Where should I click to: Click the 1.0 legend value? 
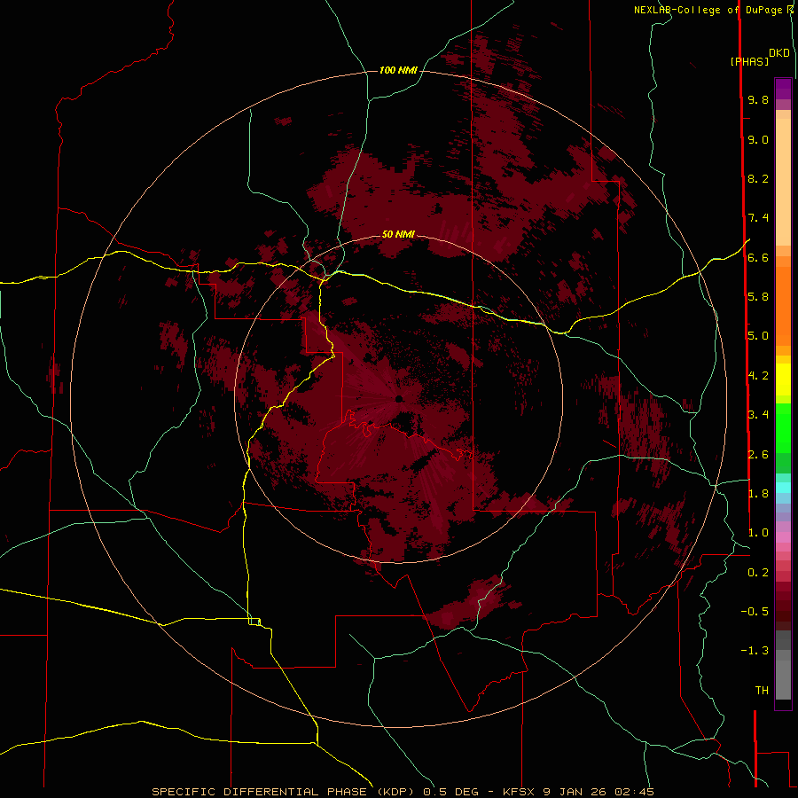click(758, 533)
